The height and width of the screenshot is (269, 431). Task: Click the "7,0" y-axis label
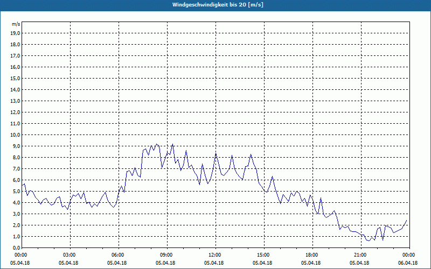tap(17, 168)
